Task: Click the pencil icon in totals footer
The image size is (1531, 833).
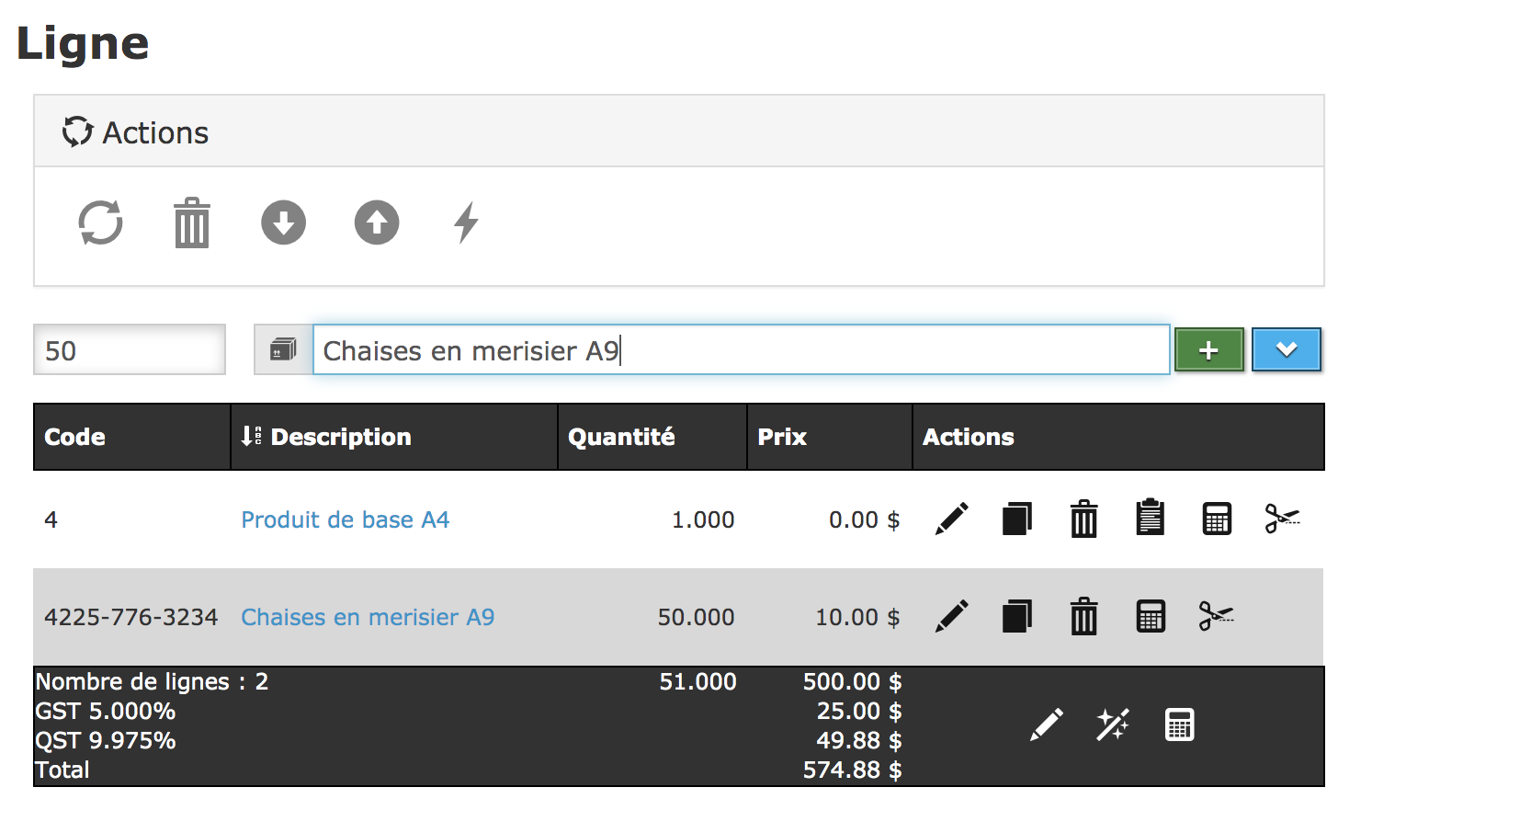Action: pos(1047,725)
